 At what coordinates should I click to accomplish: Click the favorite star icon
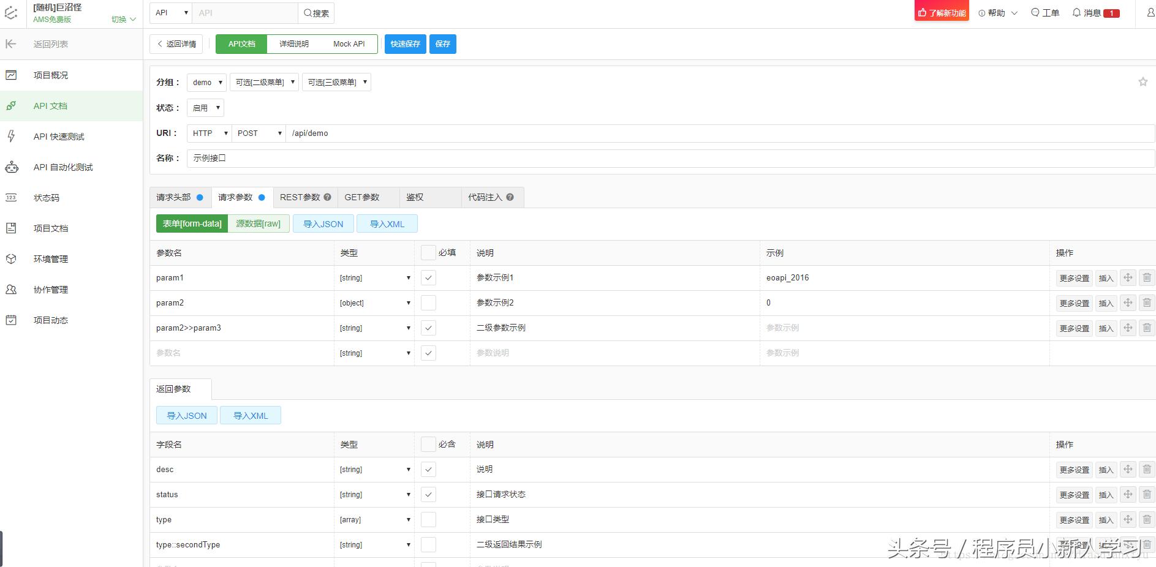(x=1143, y=82)
